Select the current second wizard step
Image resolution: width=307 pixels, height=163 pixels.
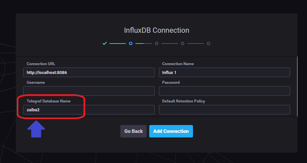[130, 44]
